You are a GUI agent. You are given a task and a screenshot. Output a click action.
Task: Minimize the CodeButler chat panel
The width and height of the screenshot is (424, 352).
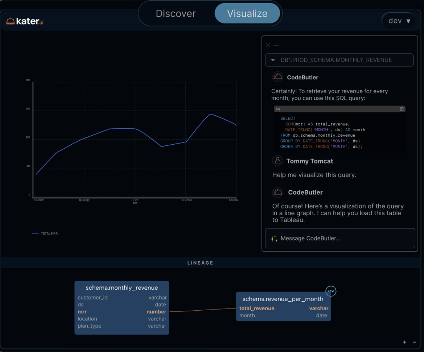(x=276, y=45)
